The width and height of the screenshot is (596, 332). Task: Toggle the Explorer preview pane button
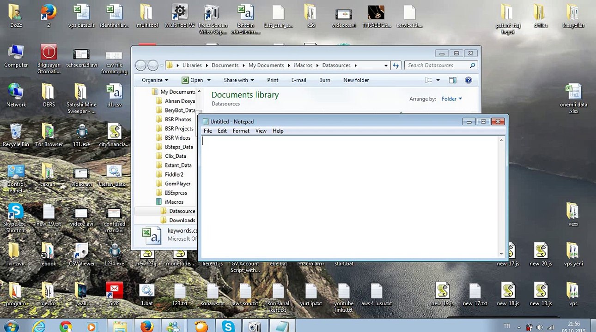[452, 80]
